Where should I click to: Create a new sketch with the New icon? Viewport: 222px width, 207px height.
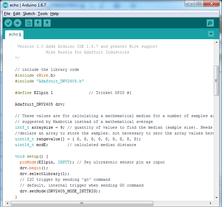pos(29,23)
